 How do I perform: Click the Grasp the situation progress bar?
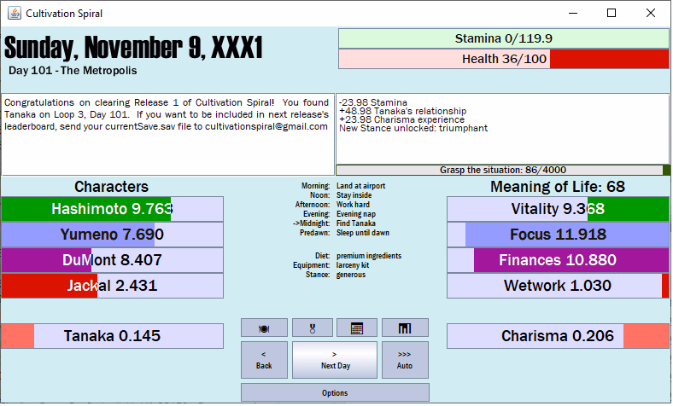[x=502, y=170]
